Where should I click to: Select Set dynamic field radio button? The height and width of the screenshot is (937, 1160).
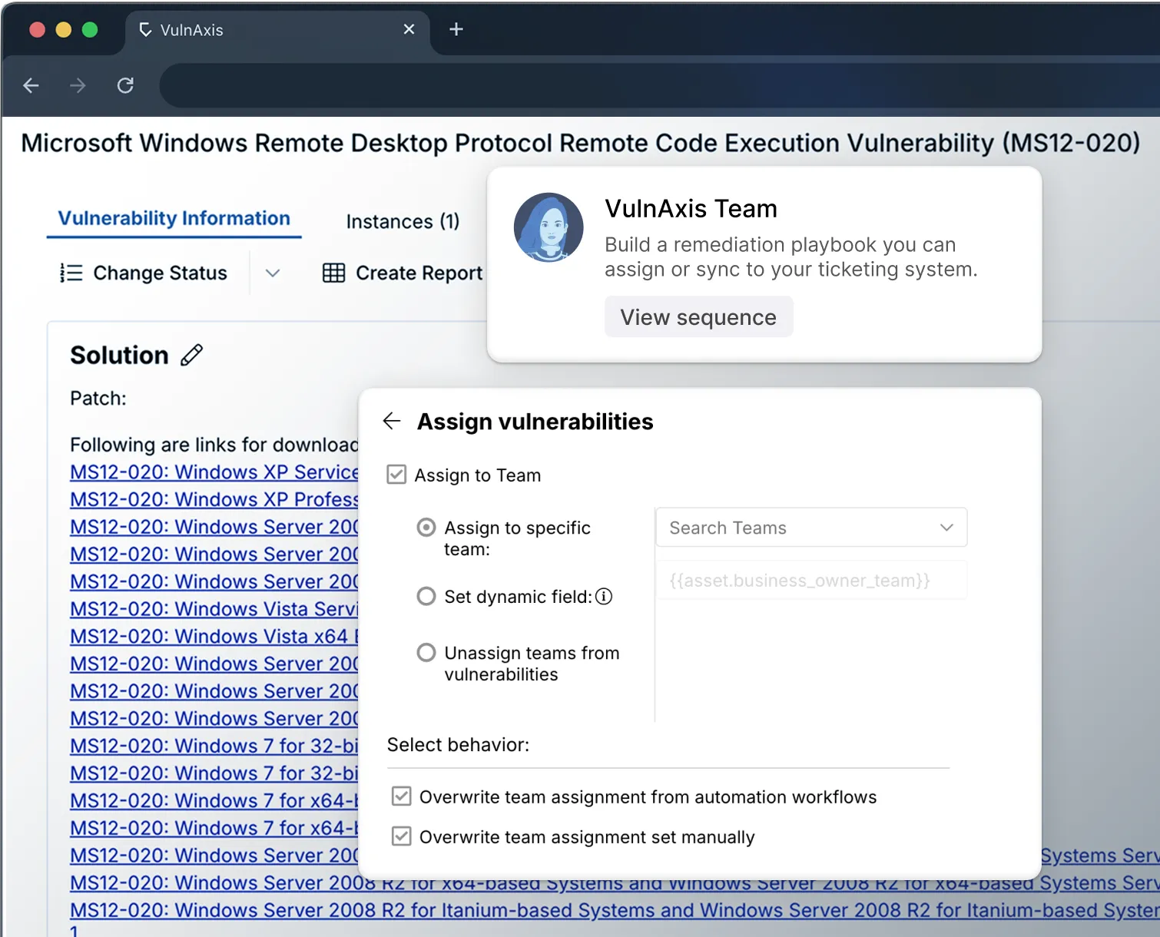tap(426, 596)
